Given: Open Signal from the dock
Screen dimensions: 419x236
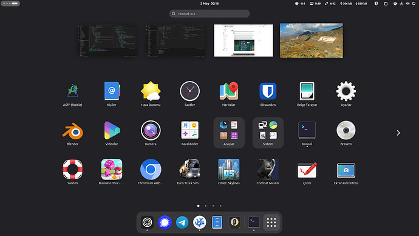Looking at the screenshot, I should click(x=165, y=223).
